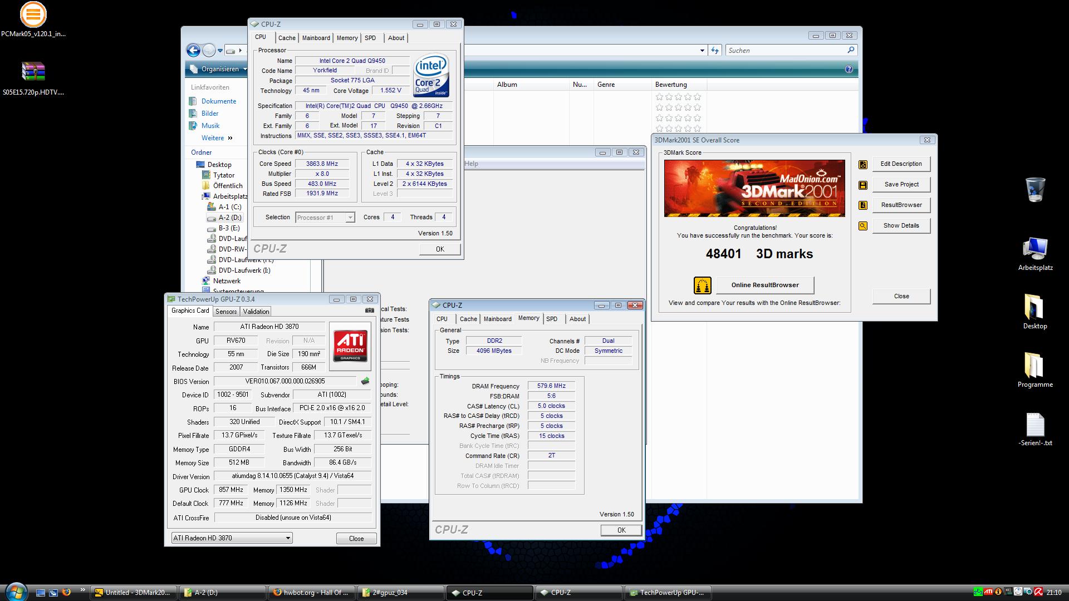1069x601 pixels.
Task: Set rating stars on the first row
Action: (x=678, y=97)
